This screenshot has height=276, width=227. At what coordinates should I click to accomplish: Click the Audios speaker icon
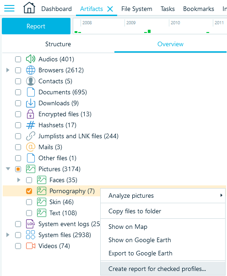point(31,59)
